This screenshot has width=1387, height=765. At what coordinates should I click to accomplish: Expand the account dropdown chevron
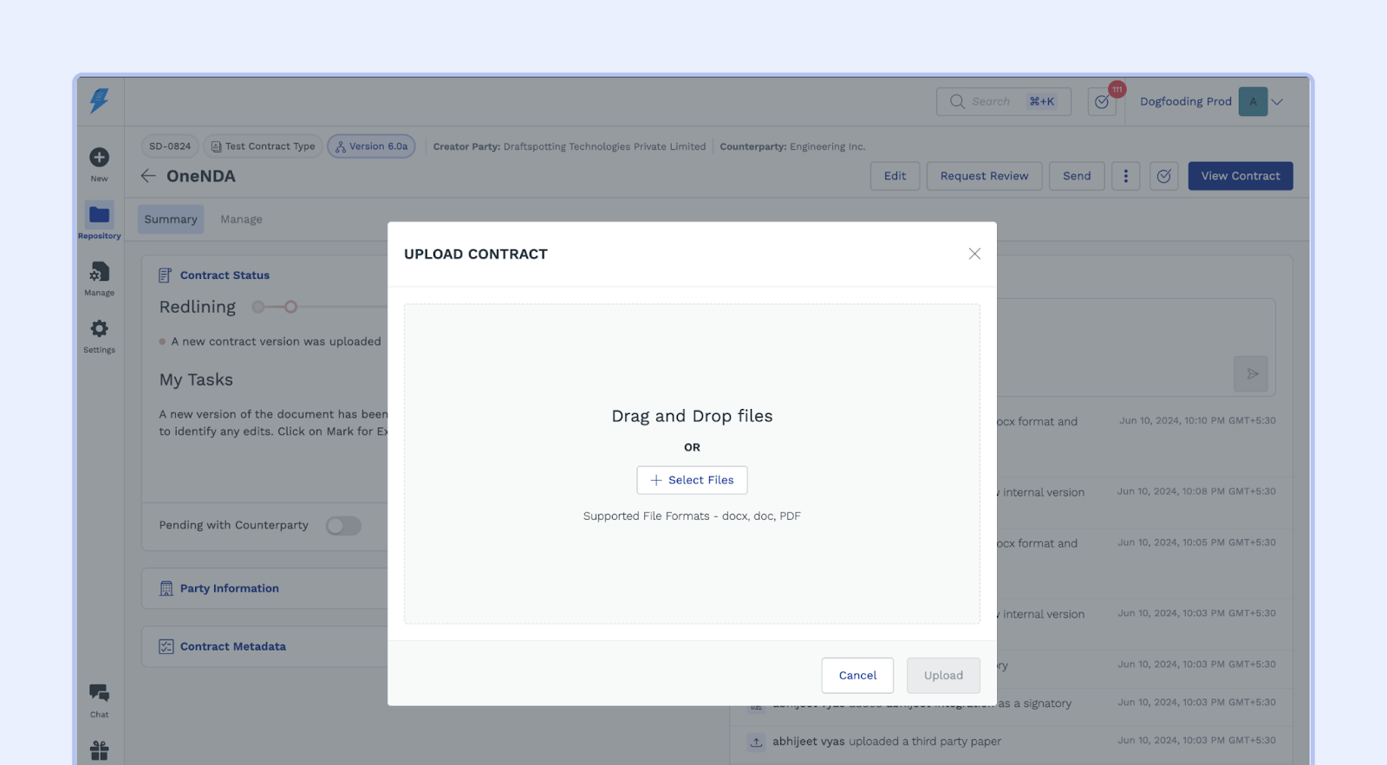click(1277, 101)
